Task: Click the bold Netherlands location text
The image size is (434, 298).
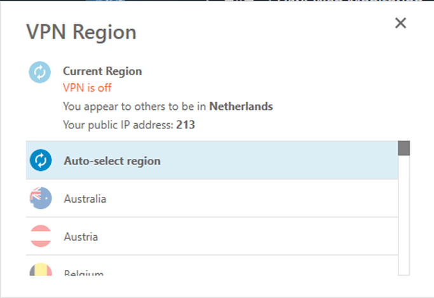Action: 241,106
